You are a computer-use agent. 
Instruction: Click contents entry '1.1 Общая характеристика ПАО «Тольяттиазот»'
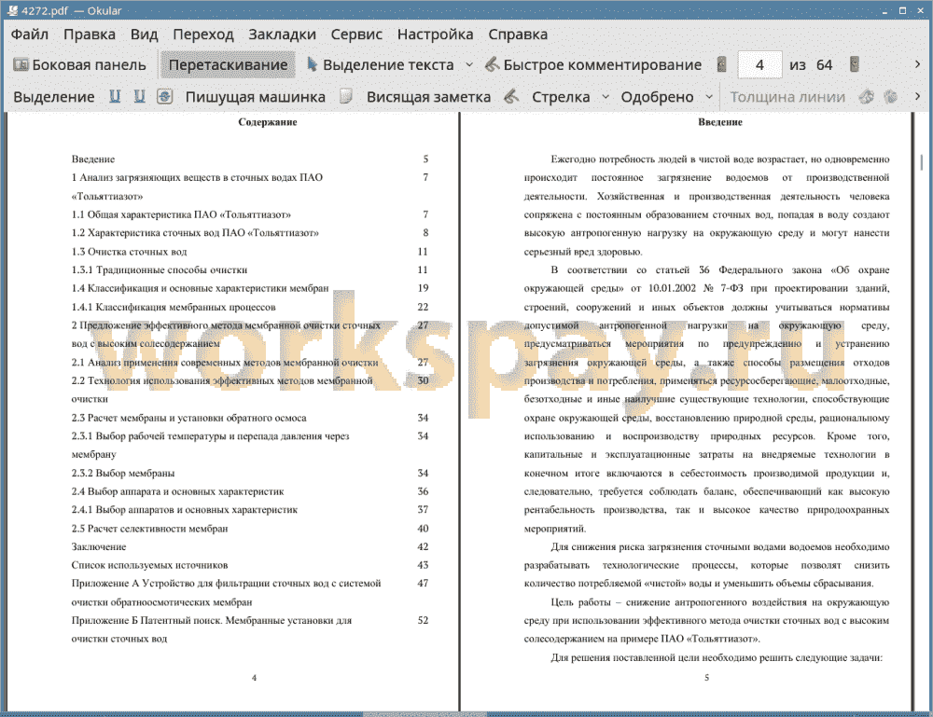pos(181,214)
